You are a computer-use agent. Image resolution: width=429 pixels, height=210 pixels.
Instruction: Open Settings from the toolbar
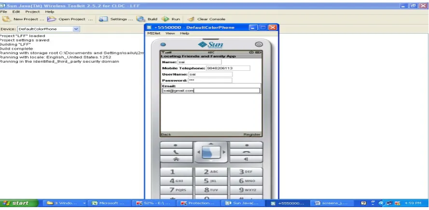[116, 19]
